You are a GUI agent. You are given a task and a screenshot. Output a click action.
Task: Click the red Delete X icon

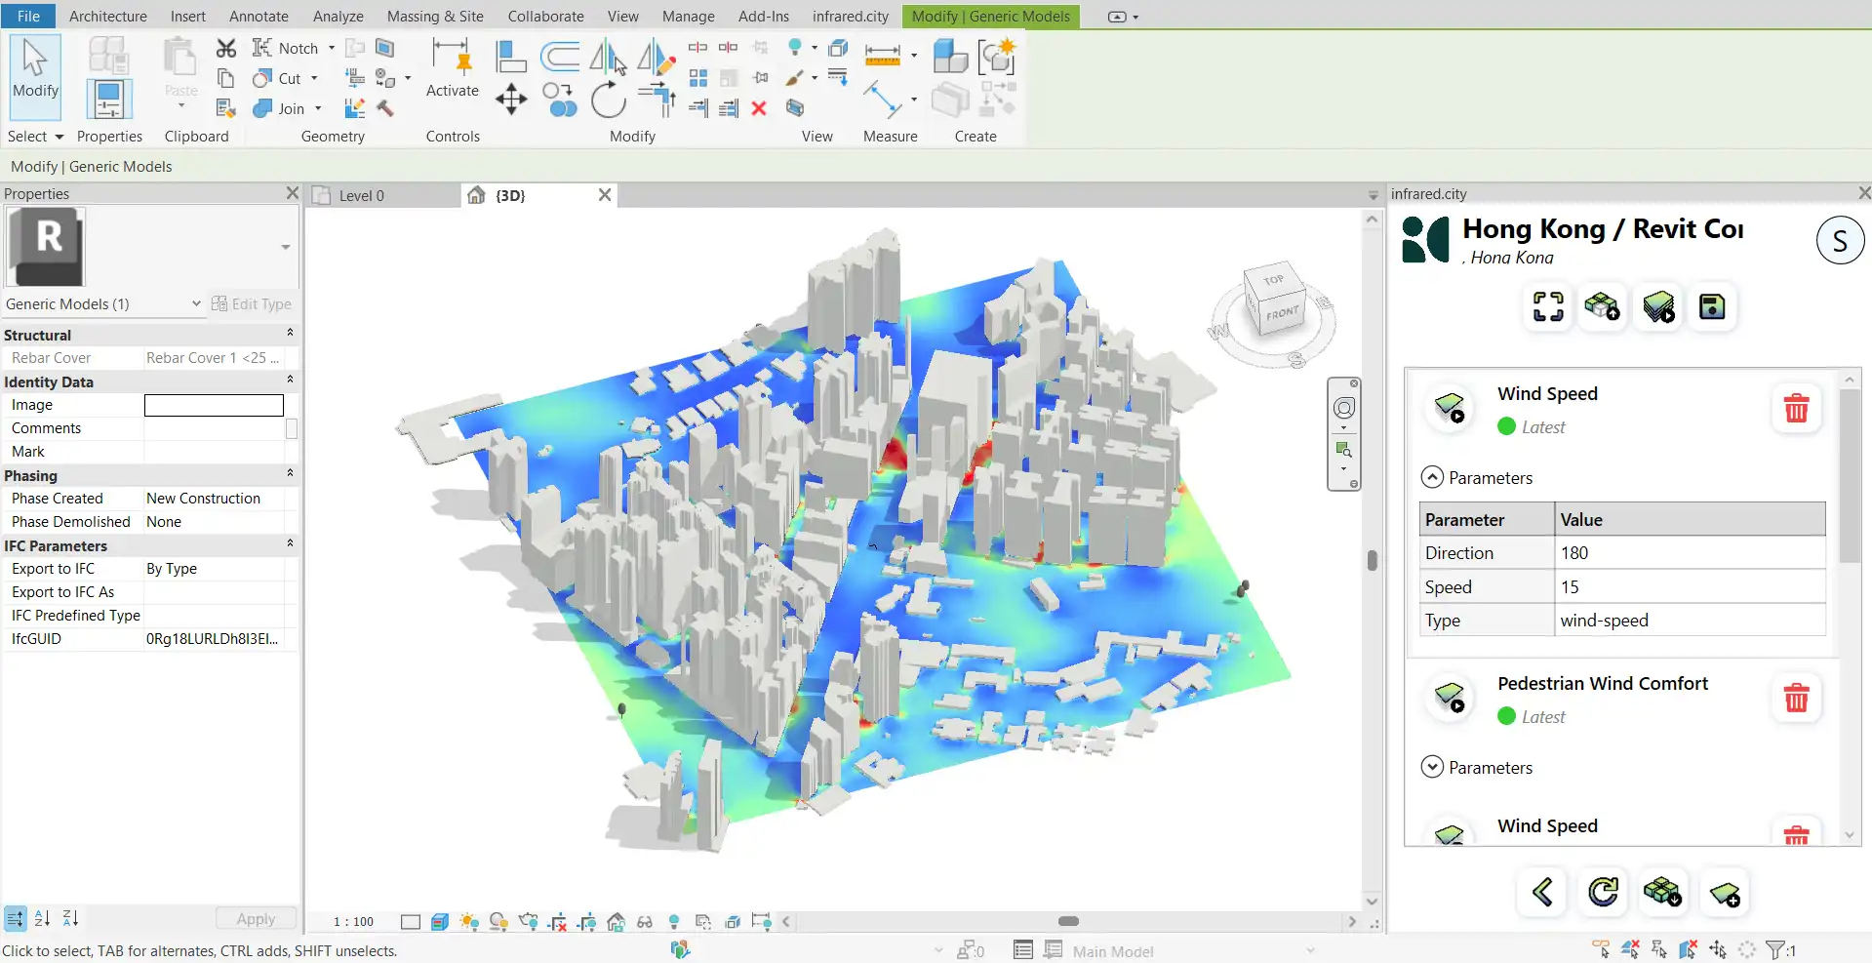pyautogui.click(x=759, y=108)
